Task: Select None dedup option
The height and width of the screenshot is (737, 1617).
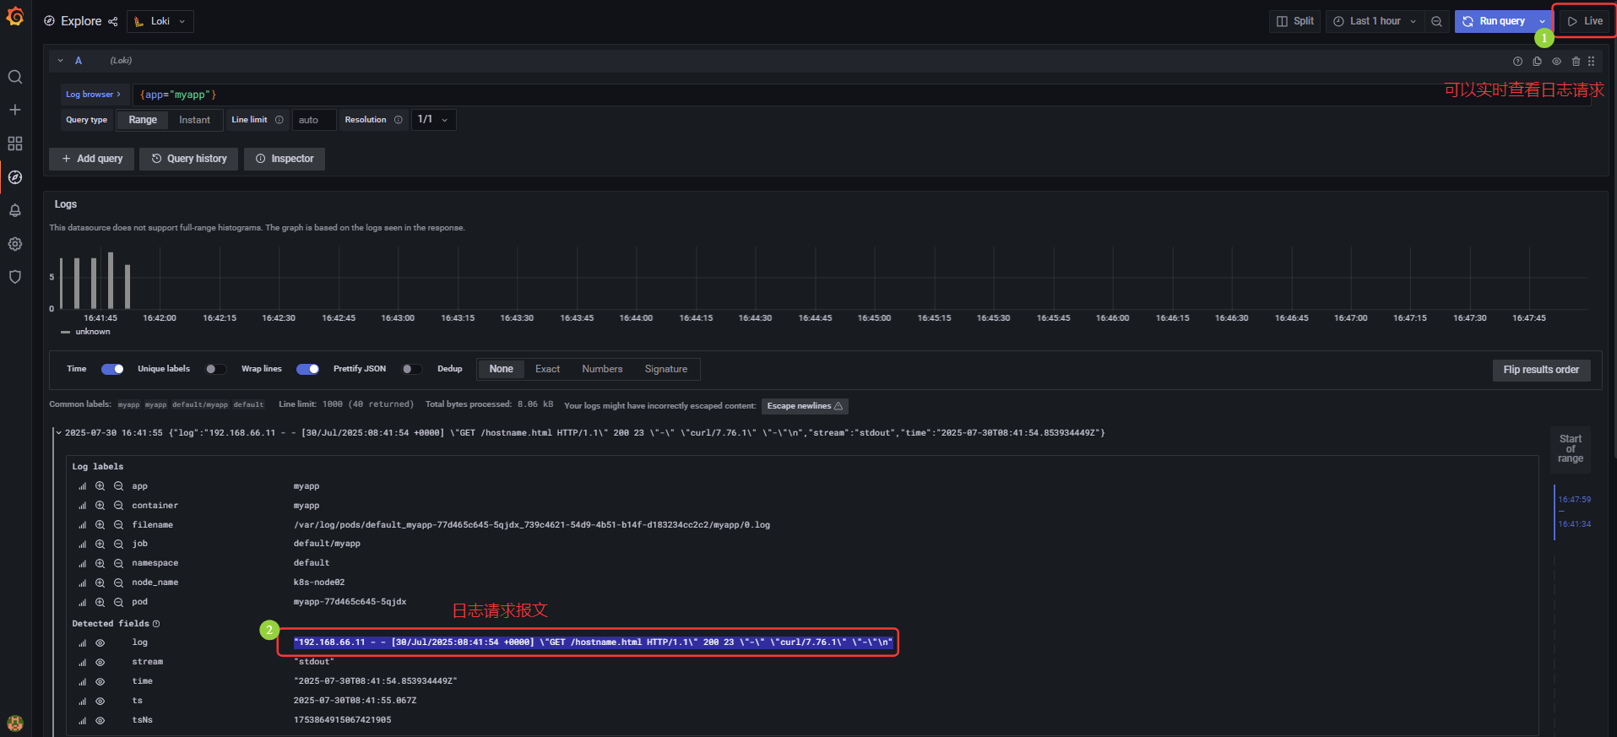Action: (501, 369)
